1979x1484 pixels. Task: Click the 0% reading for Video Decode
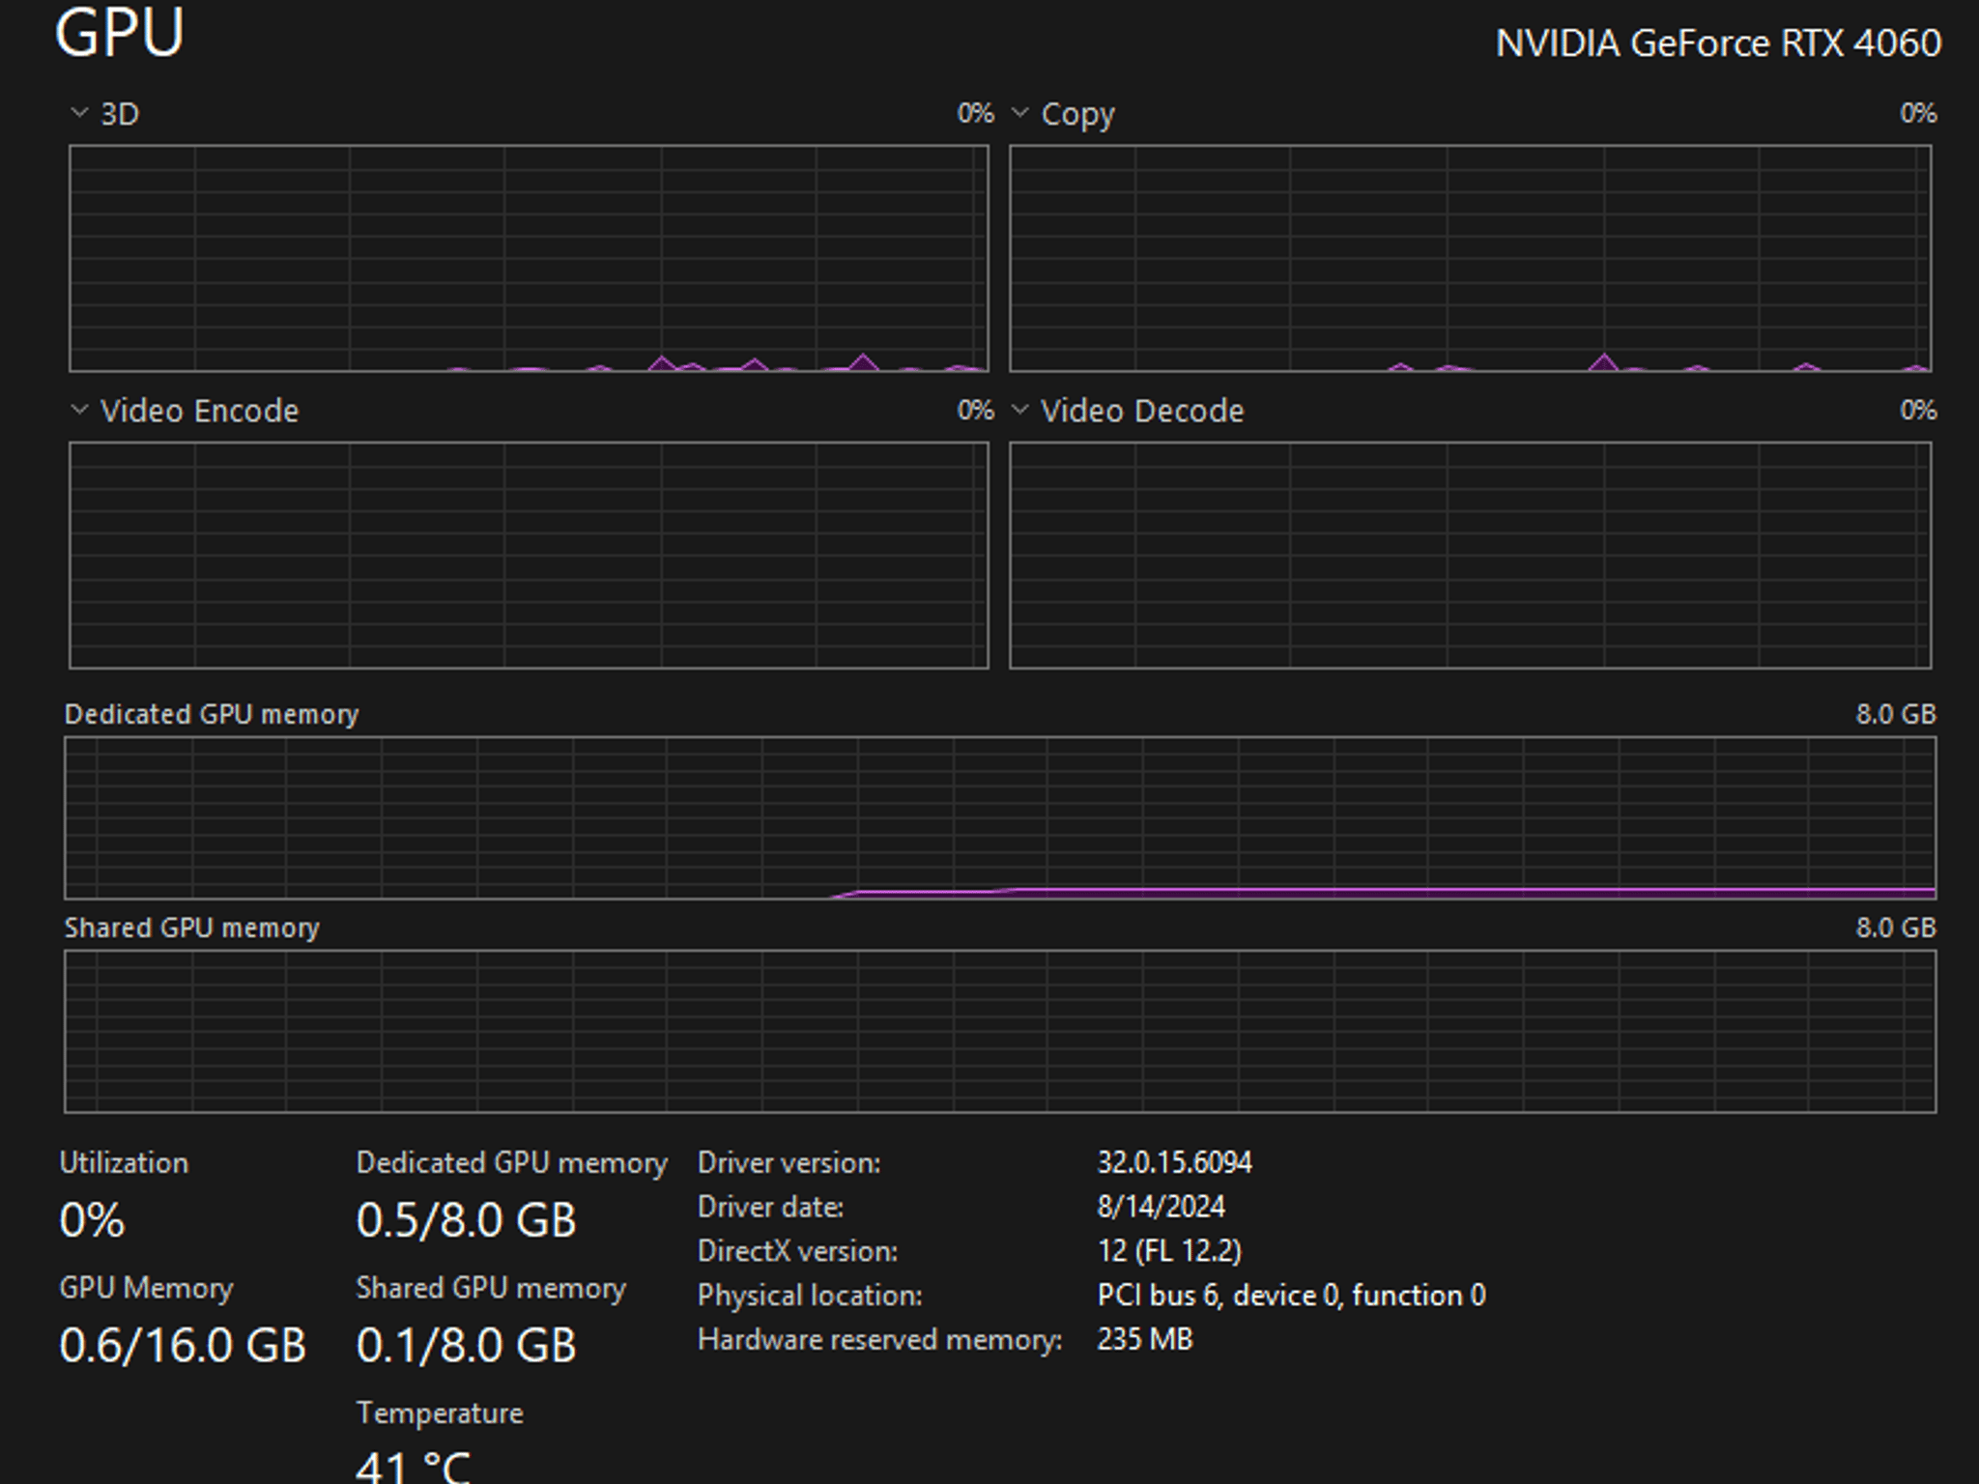(1918, 410)
